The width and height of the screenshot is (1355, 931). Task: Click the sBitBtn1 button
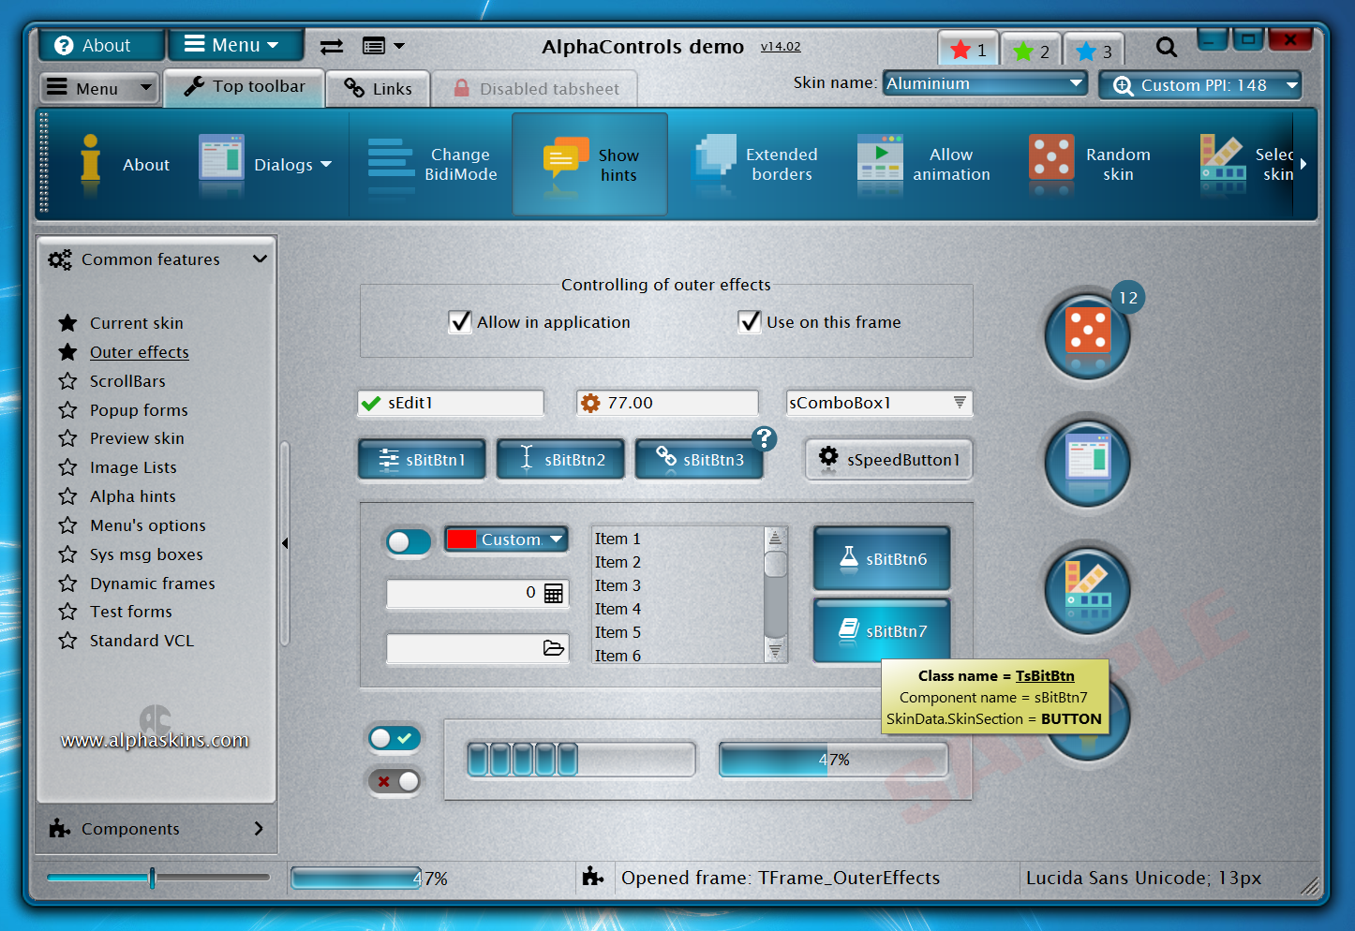click(x=422, y=460)
